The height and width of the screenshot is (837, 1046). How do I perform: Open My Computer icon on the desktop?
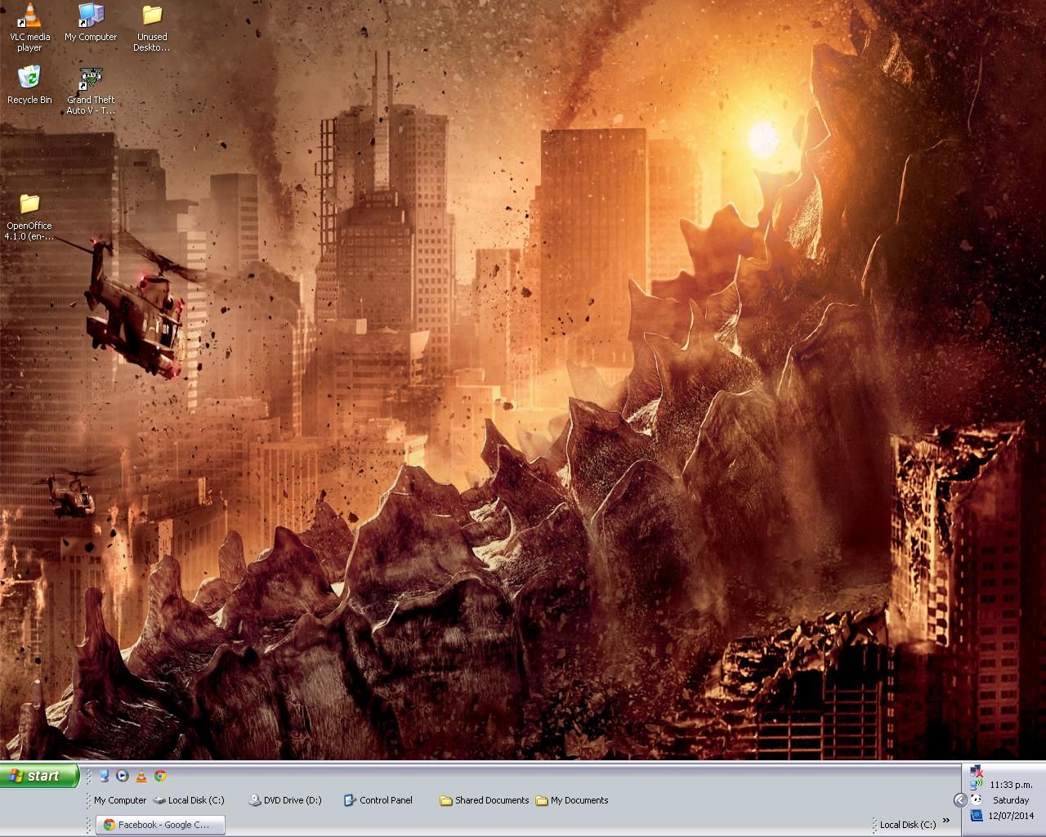pyautogui.click(x=91, y=22)
